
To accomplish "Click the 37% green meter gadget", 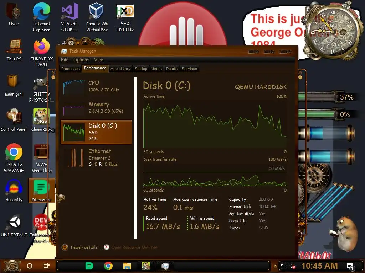I will tap(327, 97).
